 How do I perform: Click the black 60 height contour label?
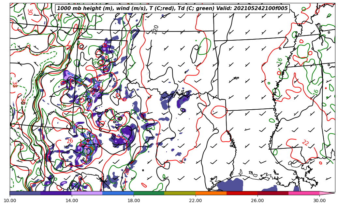click(x=113, y=137)
